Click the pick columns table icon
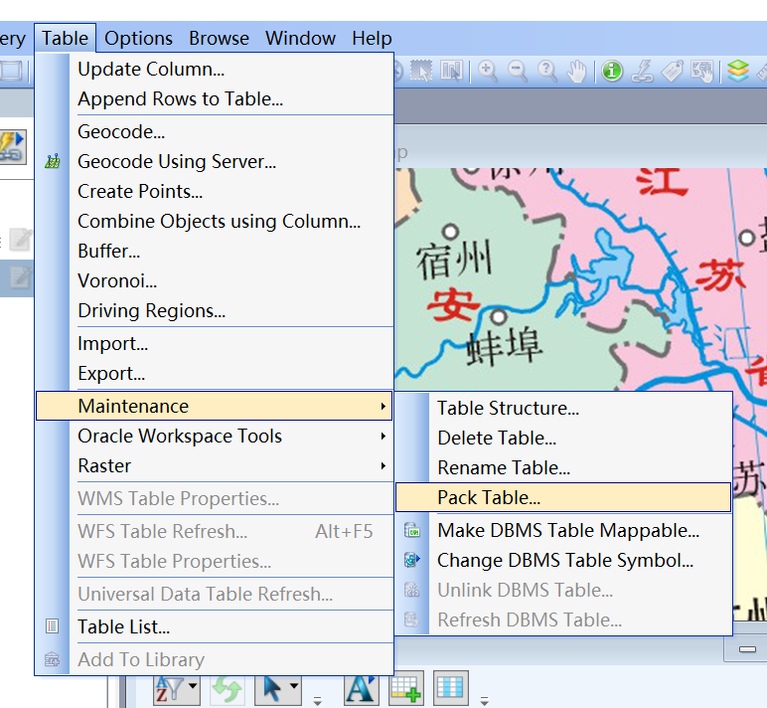Image resolution: width=767 pixels, height=708 pixels. 450,688
